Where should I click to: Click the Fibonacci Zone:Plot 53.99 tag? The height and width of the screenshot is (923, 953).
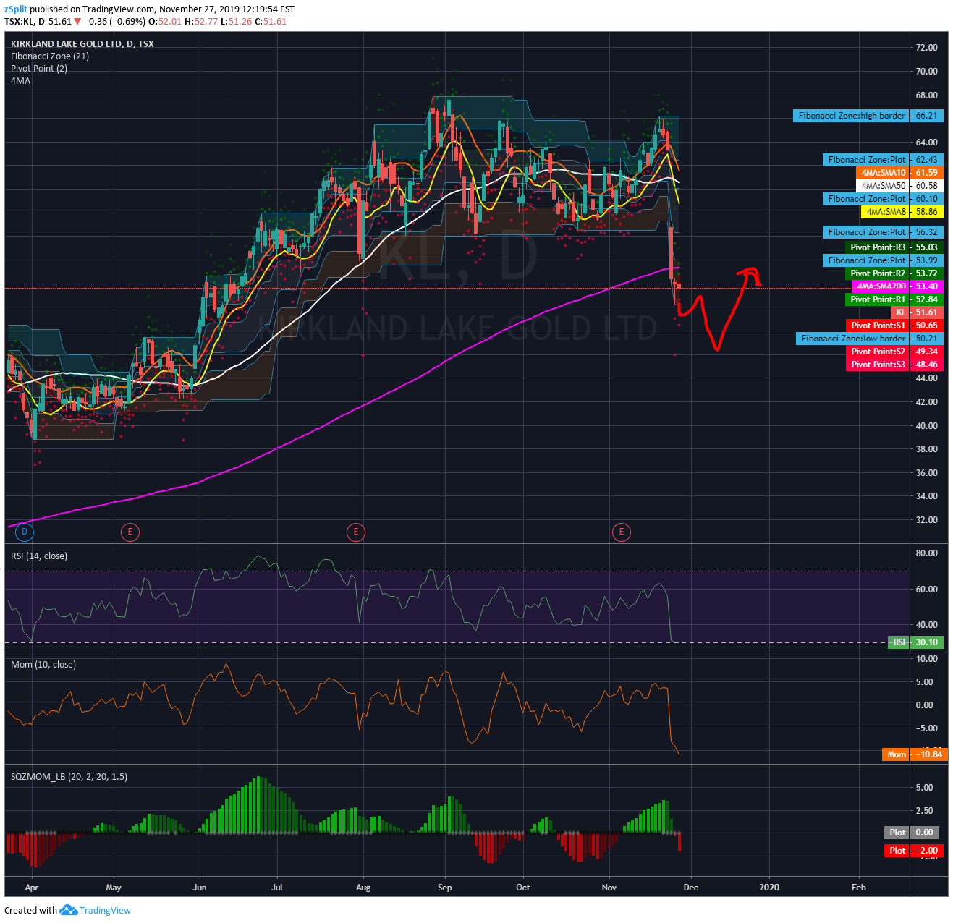883,260
